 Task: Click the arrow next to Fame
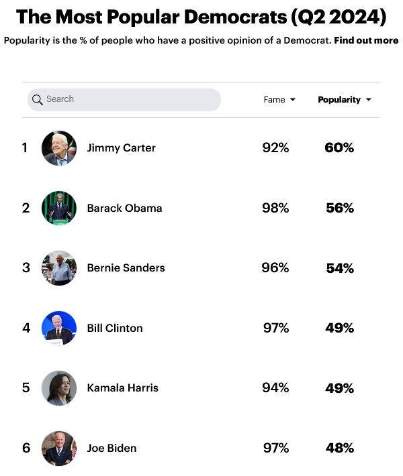(293, 99)
